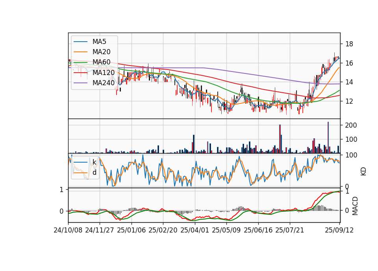Screen dimensions: 378x271
Task: Click the 25/05/09 date axis label
Action: (226, 230)
